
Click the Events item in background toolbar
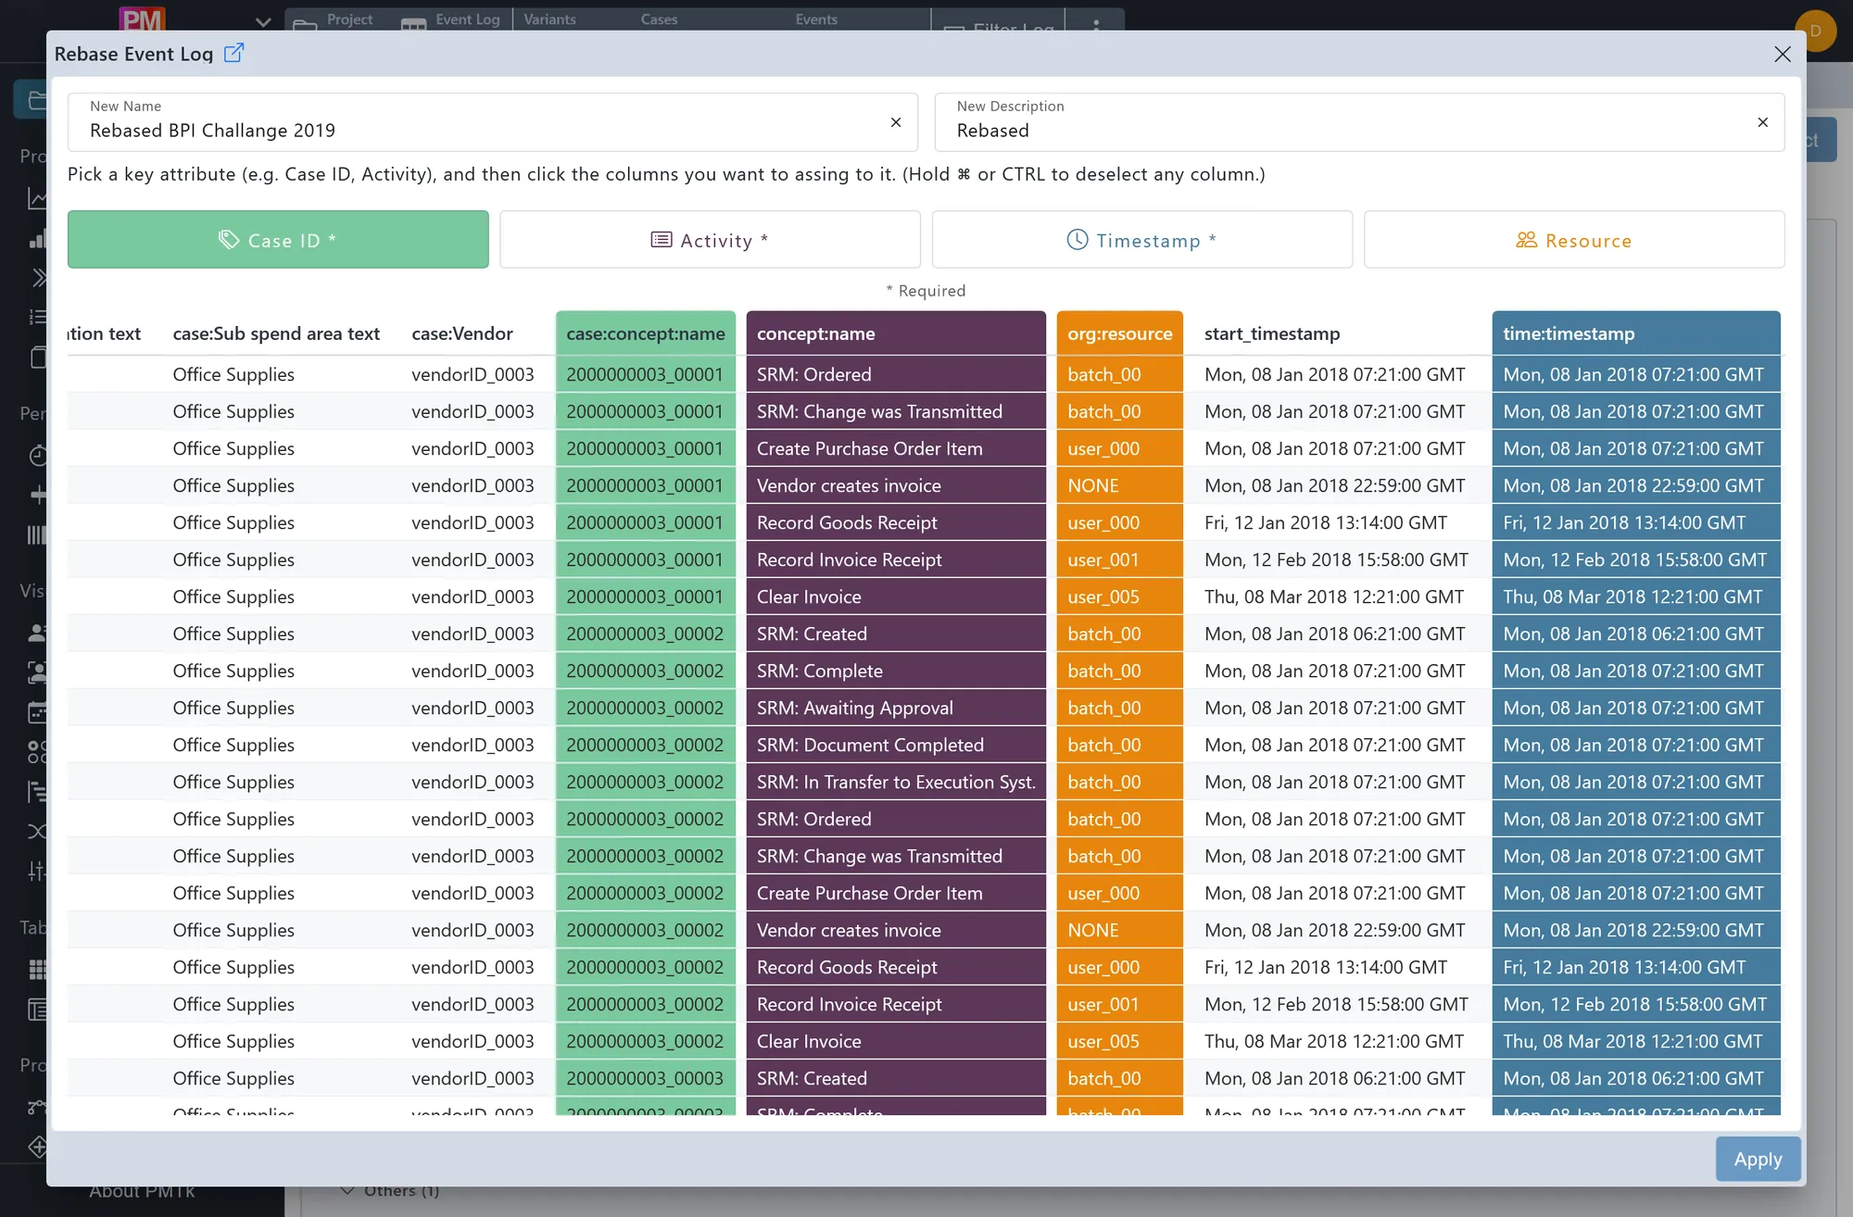[x=816, y=19]
